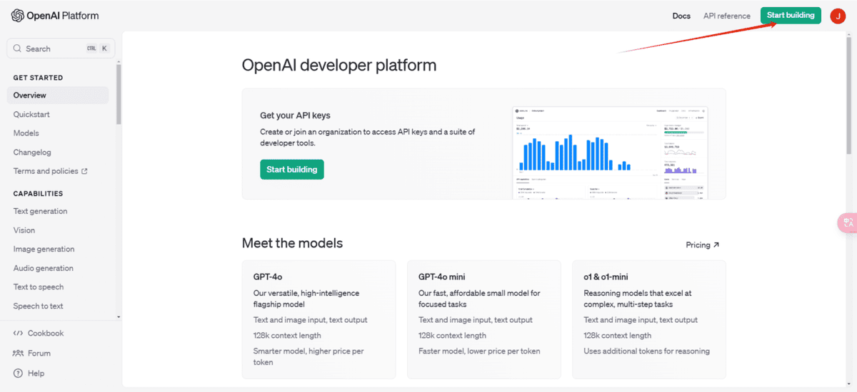857x392 pixels.
Task: Focus the sidebar Search field
Action: 61,48
